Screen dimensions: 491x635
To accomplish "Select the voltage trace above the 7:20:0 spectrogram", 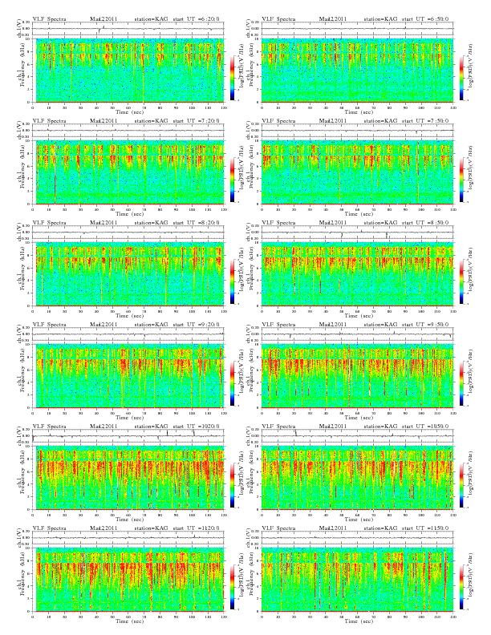I will point(128,131).
